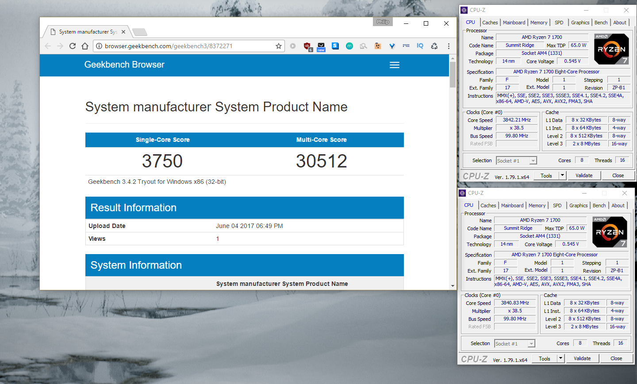The height and width of the screenshot is (384, 637).
Task: Go to the browser home page
Action: click(x=85, y=46)
